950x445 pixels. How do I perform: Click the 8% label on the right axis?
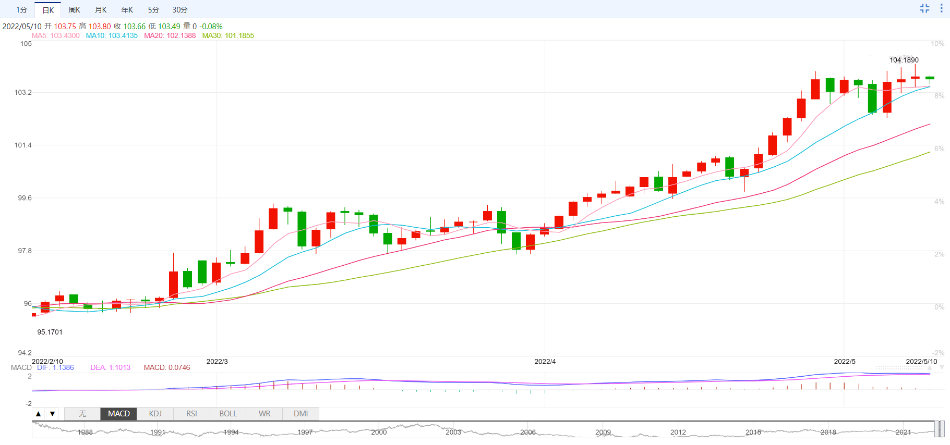click(x=940, y=96)
